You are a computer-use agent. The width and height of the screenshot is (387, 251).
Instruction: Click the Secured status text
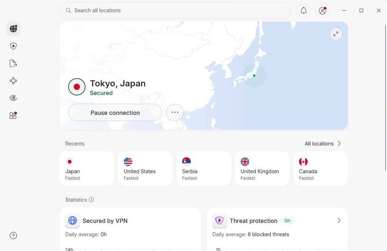click(x=101, y=93)
